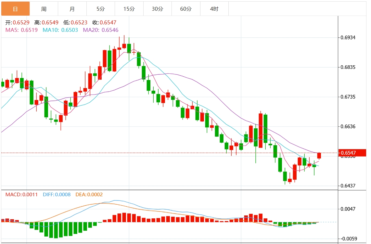Screen dimensions: 371x244
Task: Click the 开 opening price 0.6529 readout
Action: tap(18, 23)
